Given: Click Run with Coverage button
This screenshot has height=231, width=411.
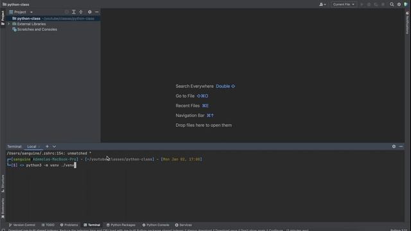Looking at the screenshot, I should [x=376, y=4].
